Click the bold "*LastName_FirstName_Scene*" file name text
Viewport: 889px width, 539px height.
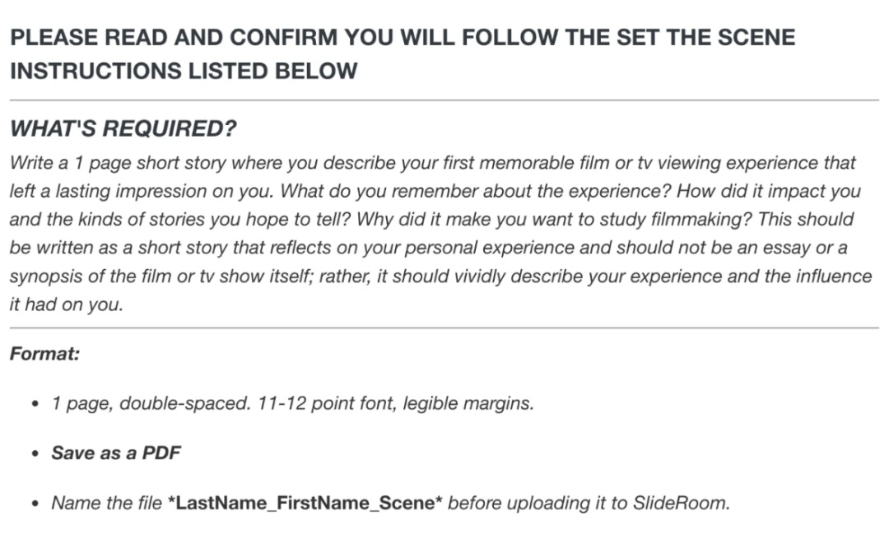pos(305,503)
